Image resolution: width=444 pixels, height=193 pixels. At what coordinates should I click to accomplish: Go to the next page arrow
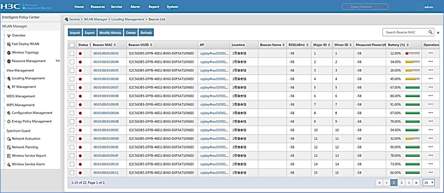[409, 183]
